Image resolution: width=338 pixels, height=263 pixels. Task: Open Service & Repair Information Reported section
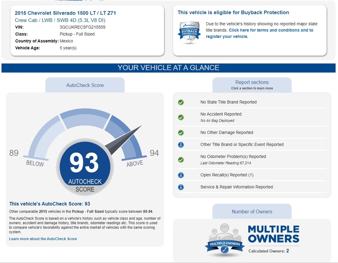[x=236, y=187]
